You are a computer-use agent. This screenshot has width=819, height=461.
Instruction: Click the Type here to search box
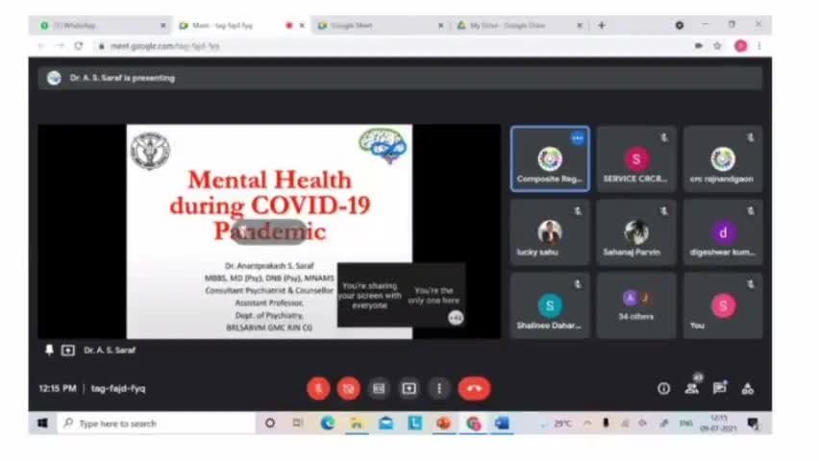pos(156,424)
